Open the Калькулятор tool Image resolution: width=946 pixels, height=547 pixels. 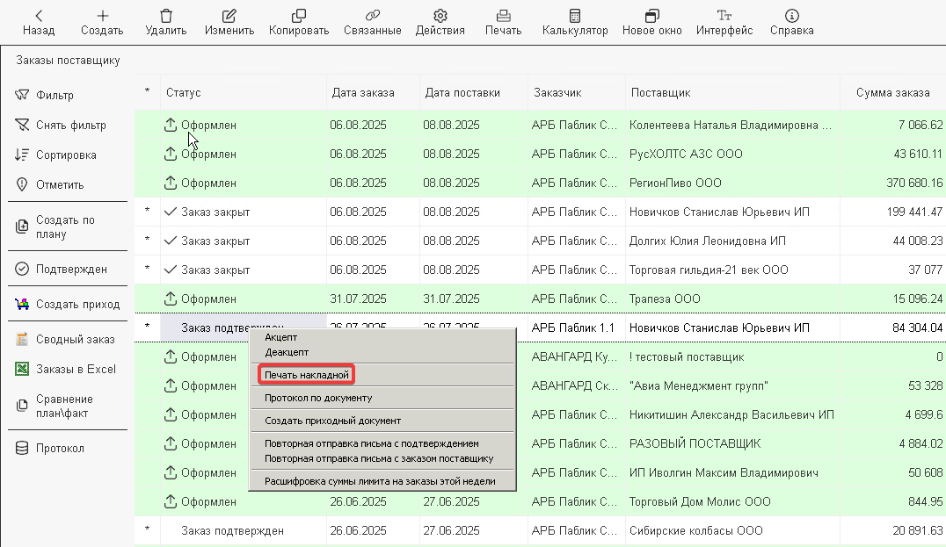(574, 16)
